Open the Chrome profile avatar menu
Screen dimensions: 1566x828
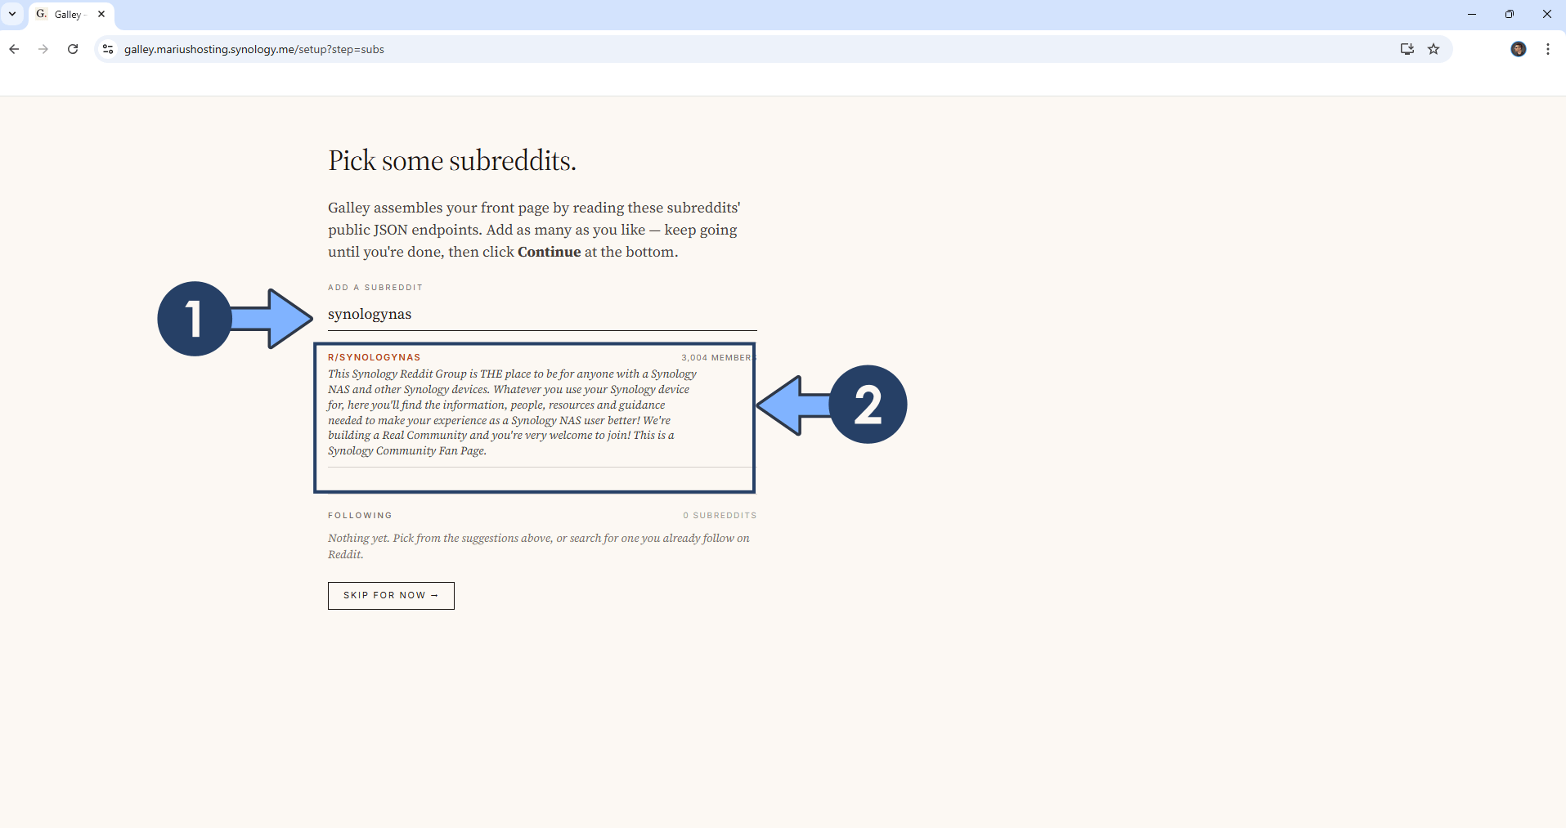pyautogui.click(x=1519, y=49)
